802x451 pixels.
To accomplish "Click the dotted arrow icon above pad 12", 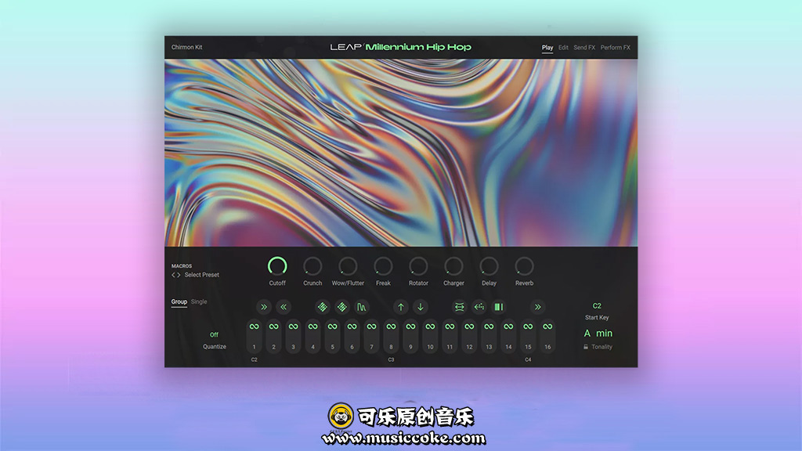I will (479, 307).
